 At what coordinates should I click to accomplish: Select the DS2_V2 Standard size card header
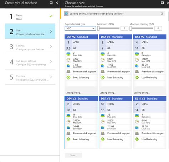click(116, 37)
